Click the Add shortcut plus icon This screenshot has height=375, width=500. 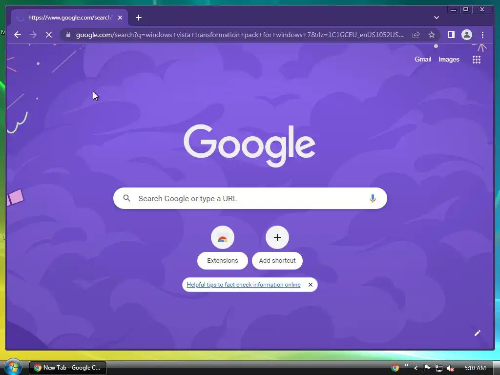tap(277, 237)
